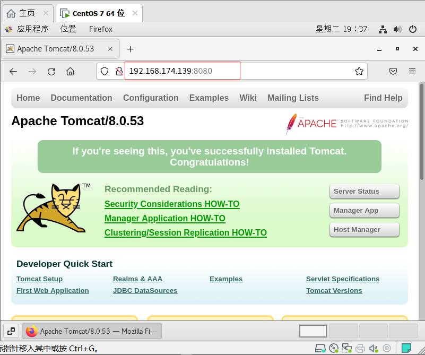Click the Apache Software Foundation logo
This screenshot has height=355, width=425.
pos(347,124)
